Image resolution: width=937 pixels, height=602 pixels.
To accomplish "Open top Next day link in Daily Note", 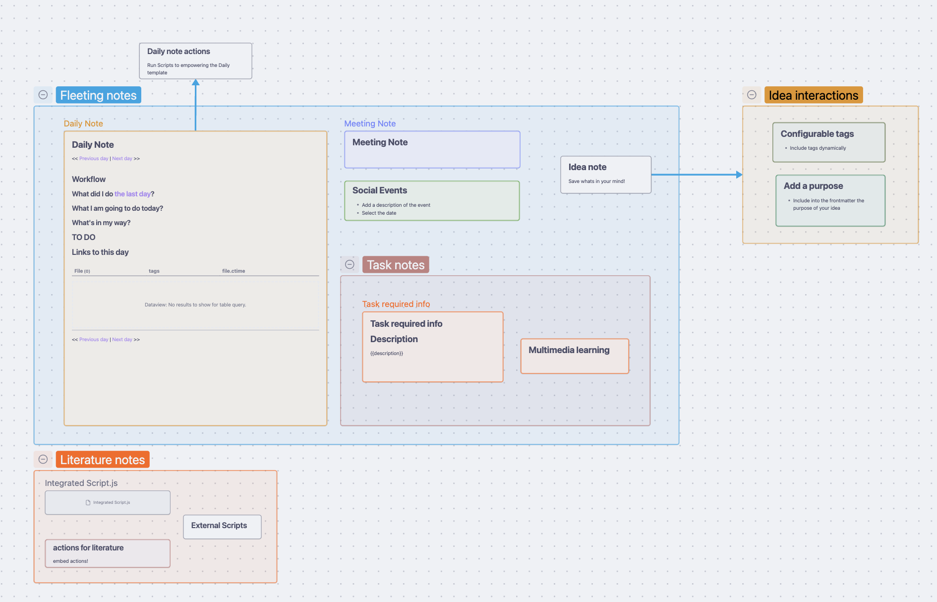I will [122, 159].
